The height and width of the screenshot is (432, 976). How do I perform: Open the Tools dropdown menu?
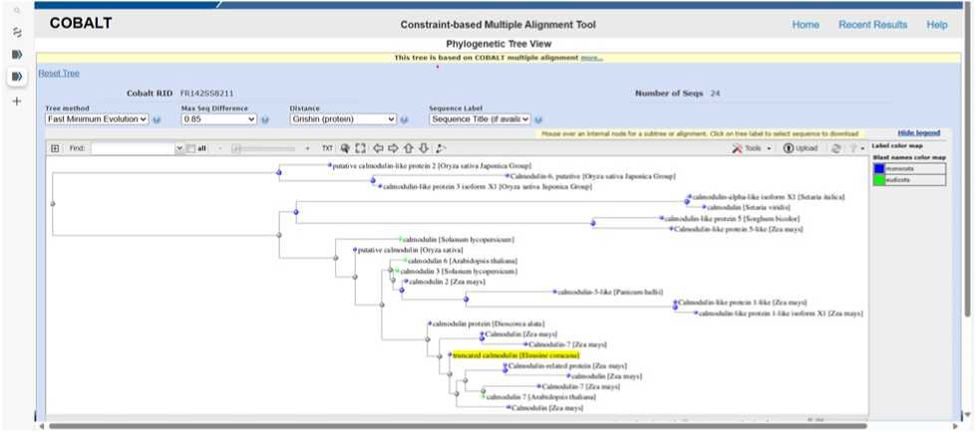[x=752, y=148]
